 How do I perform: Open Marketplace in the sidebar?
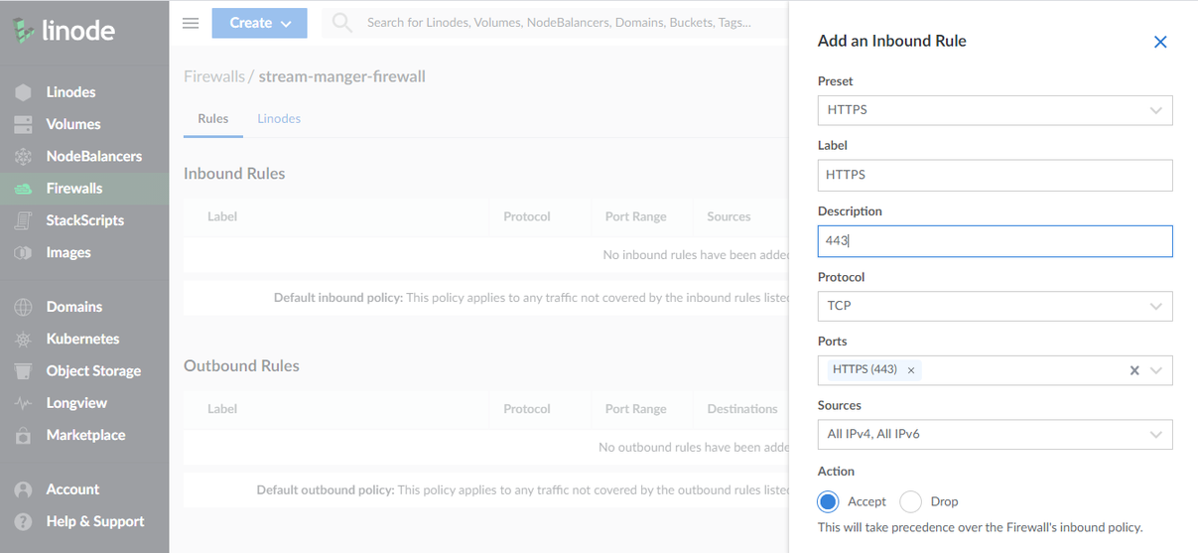pyautogui.click(x=84, y=435)
